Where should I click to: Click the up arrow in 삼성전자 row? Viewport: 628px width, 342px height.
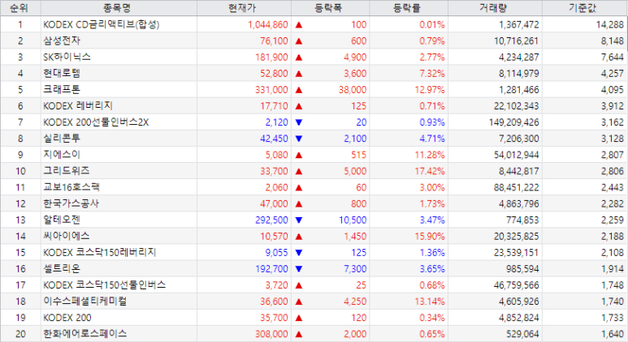(x=299, y=41)
